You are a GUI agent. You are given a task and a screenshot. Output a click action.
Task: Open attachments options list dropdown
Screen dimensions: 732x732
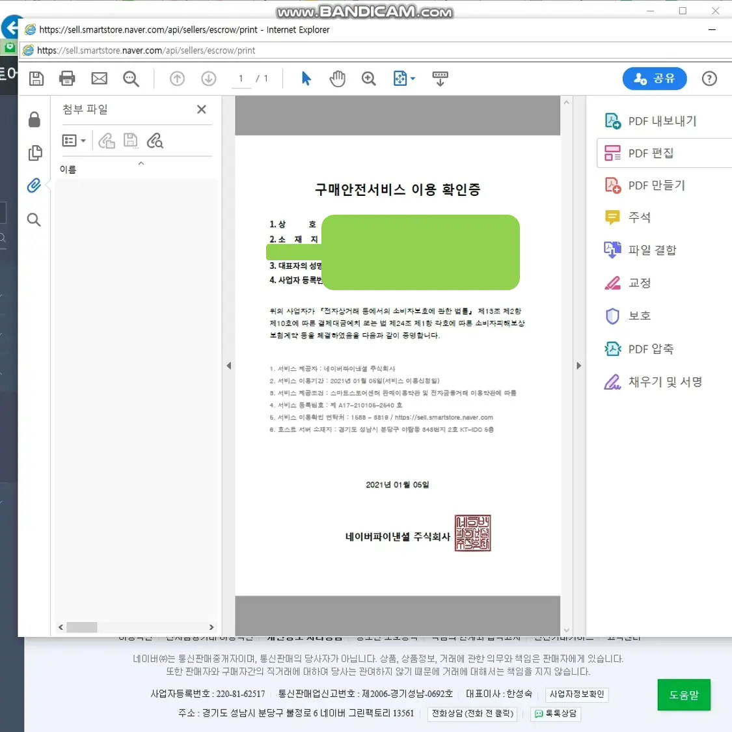(74, 141)
